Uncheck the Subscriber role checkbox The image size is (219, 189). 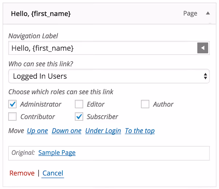coord(79,116)
